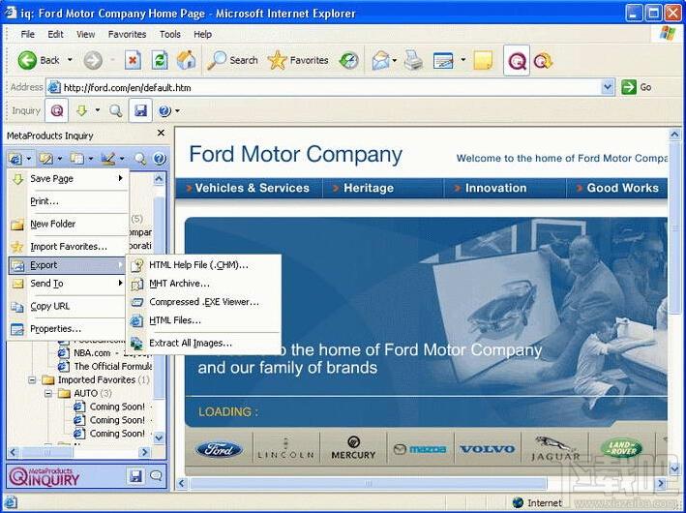The image size is (686, 513).
Task: Open Favorites star in IE toolbar
Action: tap(278, 60)
